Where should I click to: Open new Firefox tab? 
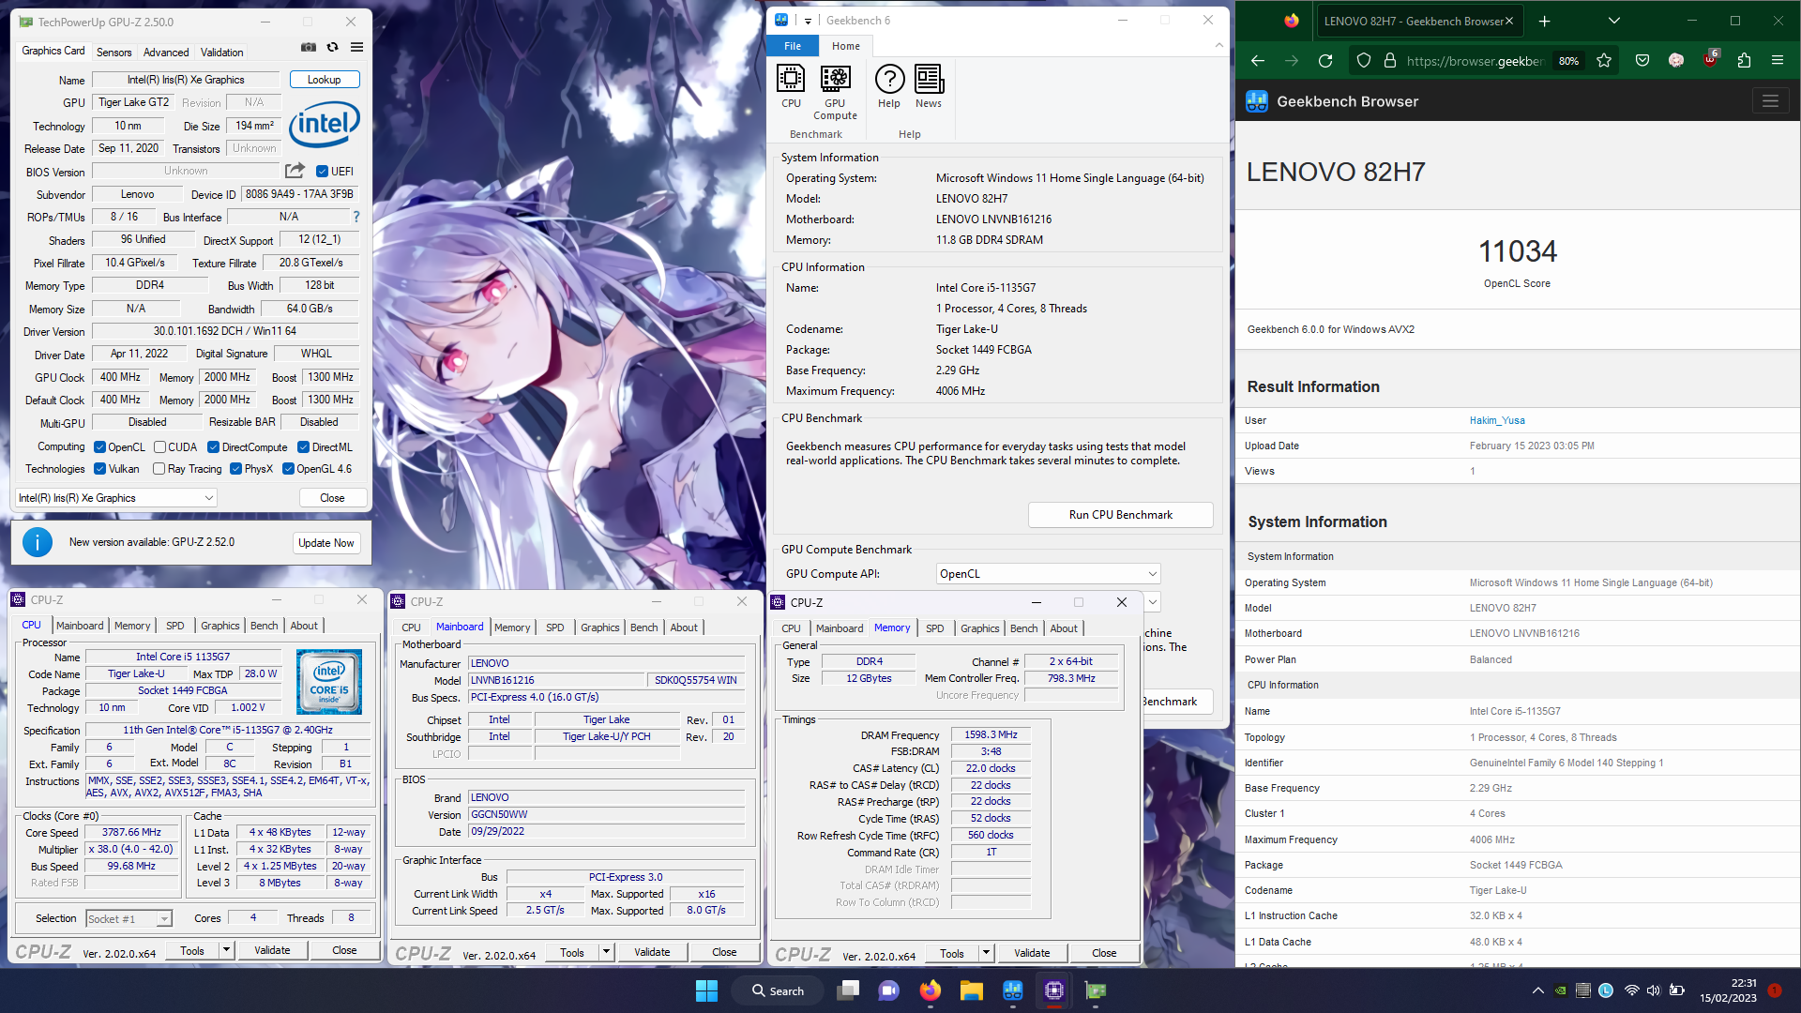coord(1545,21)
